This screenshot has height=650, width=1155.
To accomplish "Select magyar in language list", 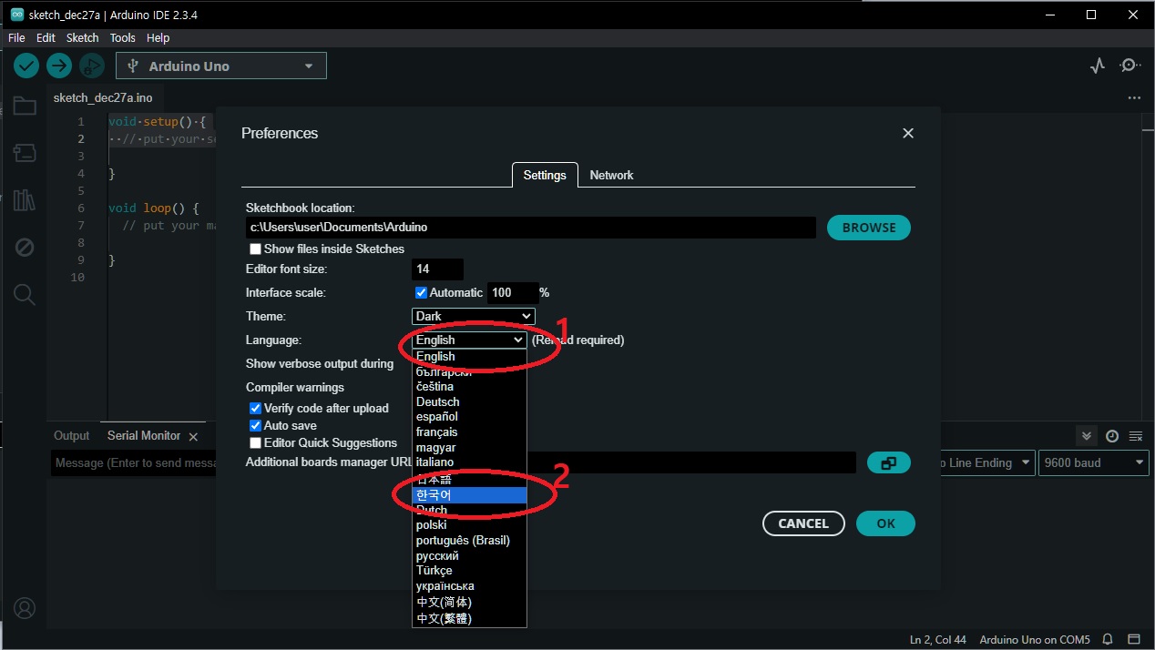I will (x=469, y=448).
